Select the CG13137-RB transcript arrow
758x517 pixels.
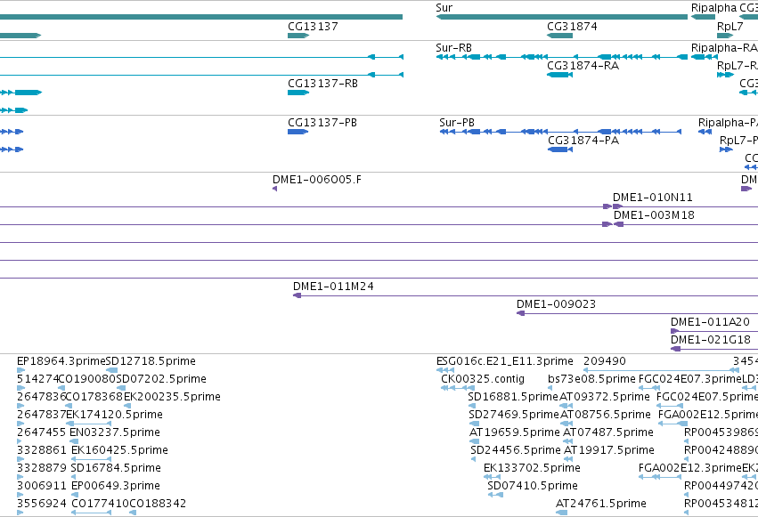tap(298, 93)
